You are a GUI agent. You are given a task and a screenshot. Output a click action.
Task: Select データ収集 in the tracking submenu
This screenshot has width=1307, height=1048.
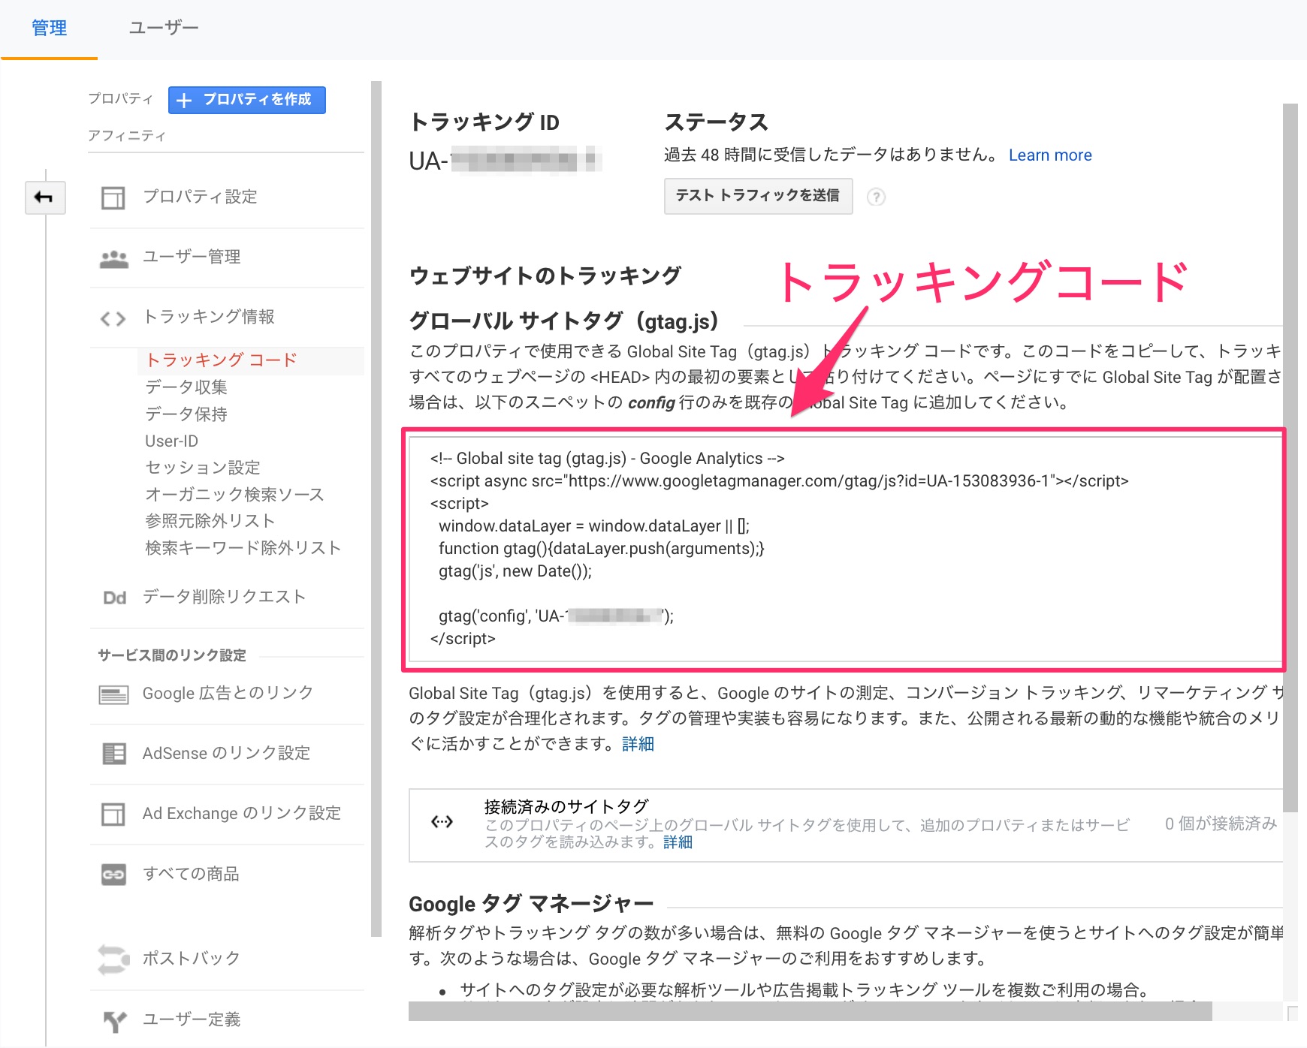tap(186, 387)
